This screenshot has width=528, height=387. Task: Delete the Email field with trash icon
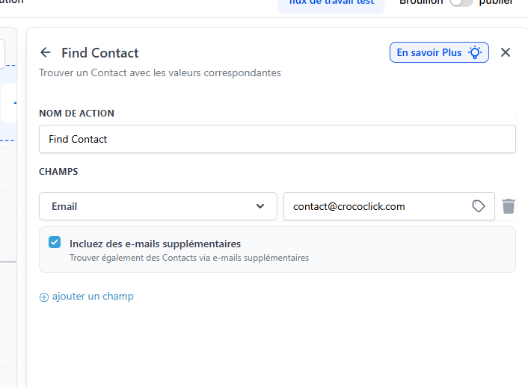[x=508, y=206]
